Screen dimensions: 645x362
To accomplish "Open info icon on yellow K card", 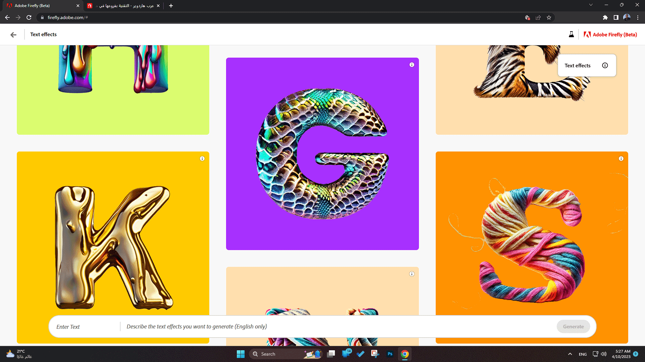I will click(202, 159).
